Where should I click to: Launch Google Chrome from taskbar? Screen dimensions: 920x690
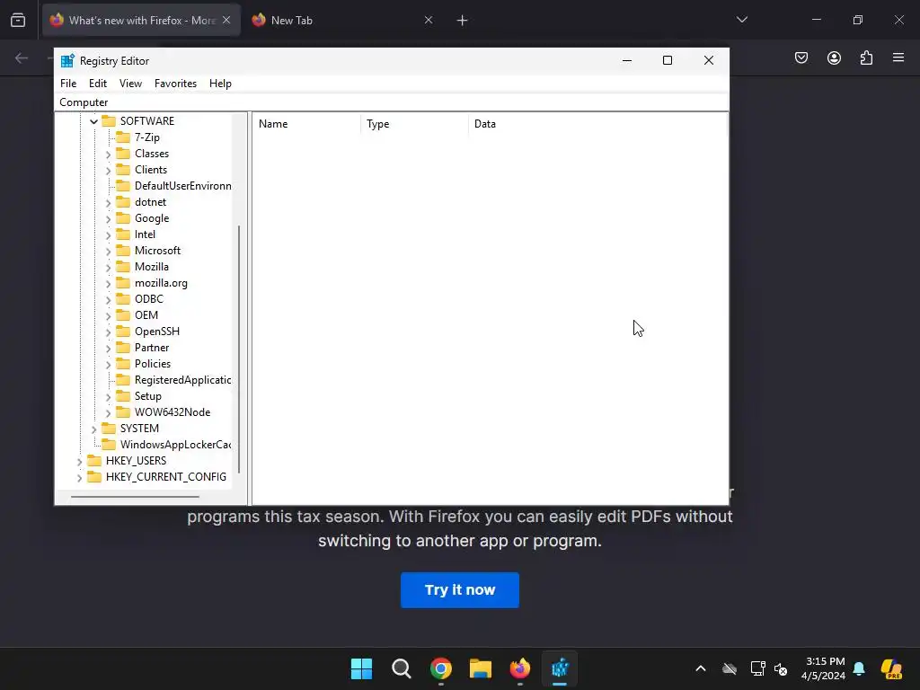pyautogui.click(x=440, y=668)
